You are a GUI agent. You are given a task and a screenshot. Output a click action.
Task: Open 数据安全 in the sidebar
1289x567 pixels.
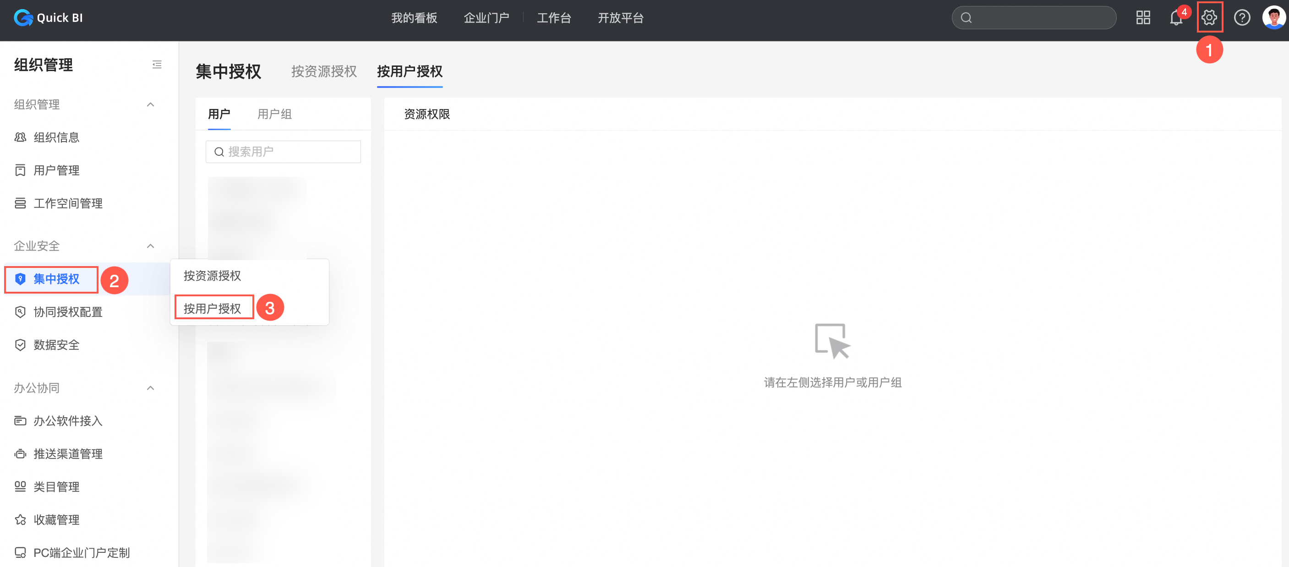[x=56, y=345]
